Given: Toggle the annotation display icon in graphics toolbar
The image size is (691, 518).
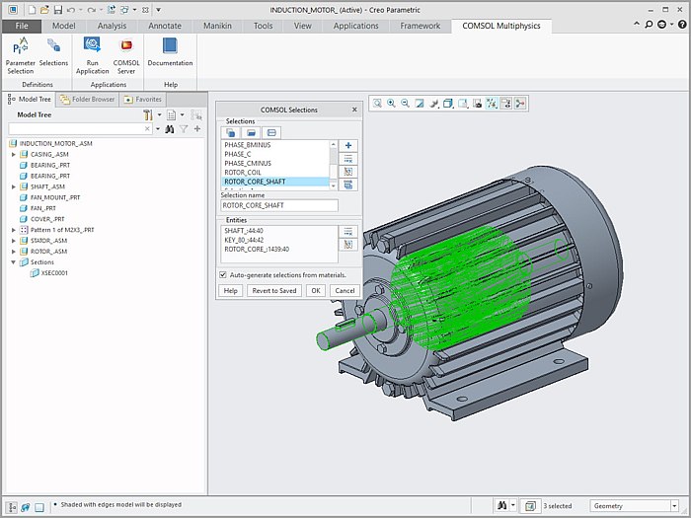Looking at the screenshot, I should 505,103.
